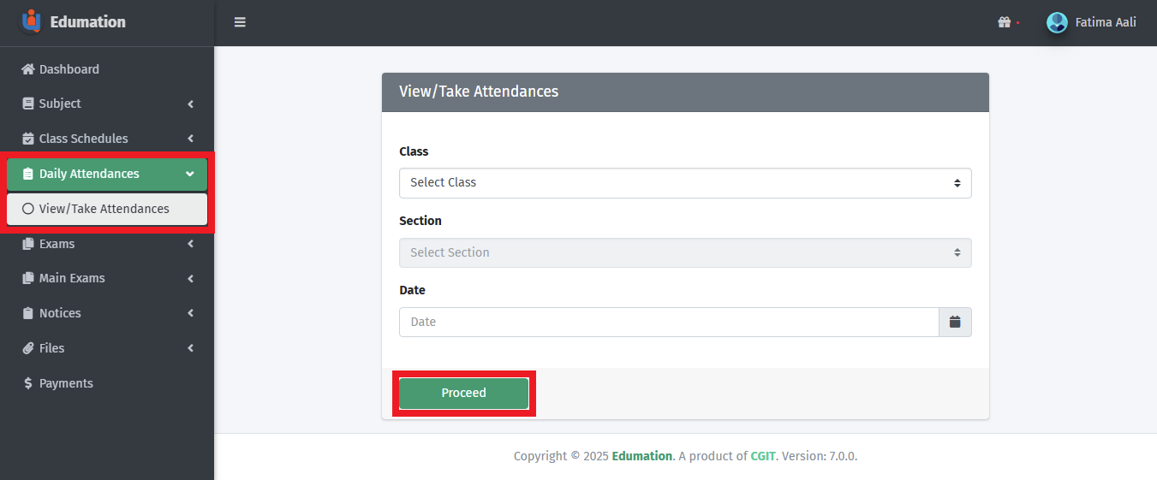Open the Notices sidebar menu
This screenshot has height=480, width=1157.
coord(60,313)
